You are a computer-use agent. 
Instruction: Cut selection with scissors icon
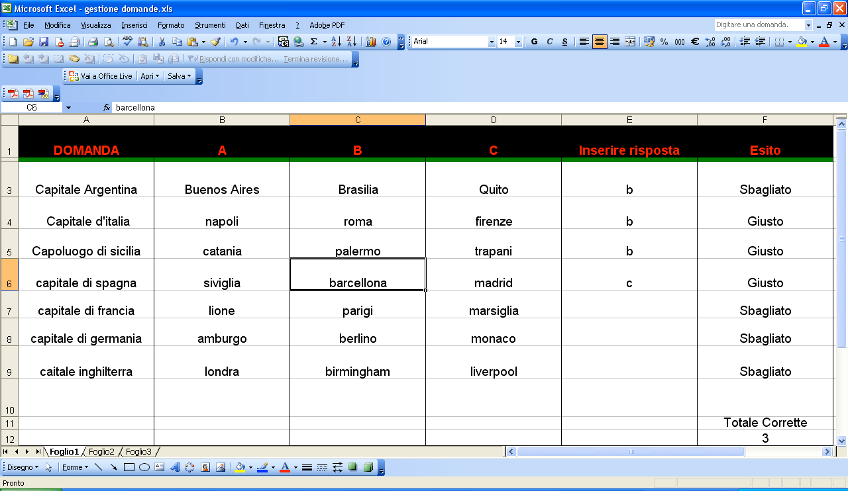[161, 42]
